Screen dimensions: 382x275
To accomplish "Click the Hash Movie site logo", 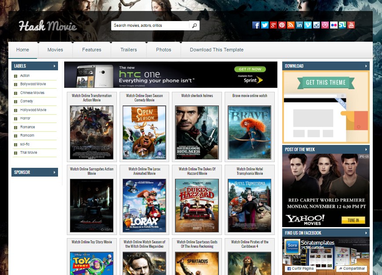I will pyautogui.click(x=48, y=26).
